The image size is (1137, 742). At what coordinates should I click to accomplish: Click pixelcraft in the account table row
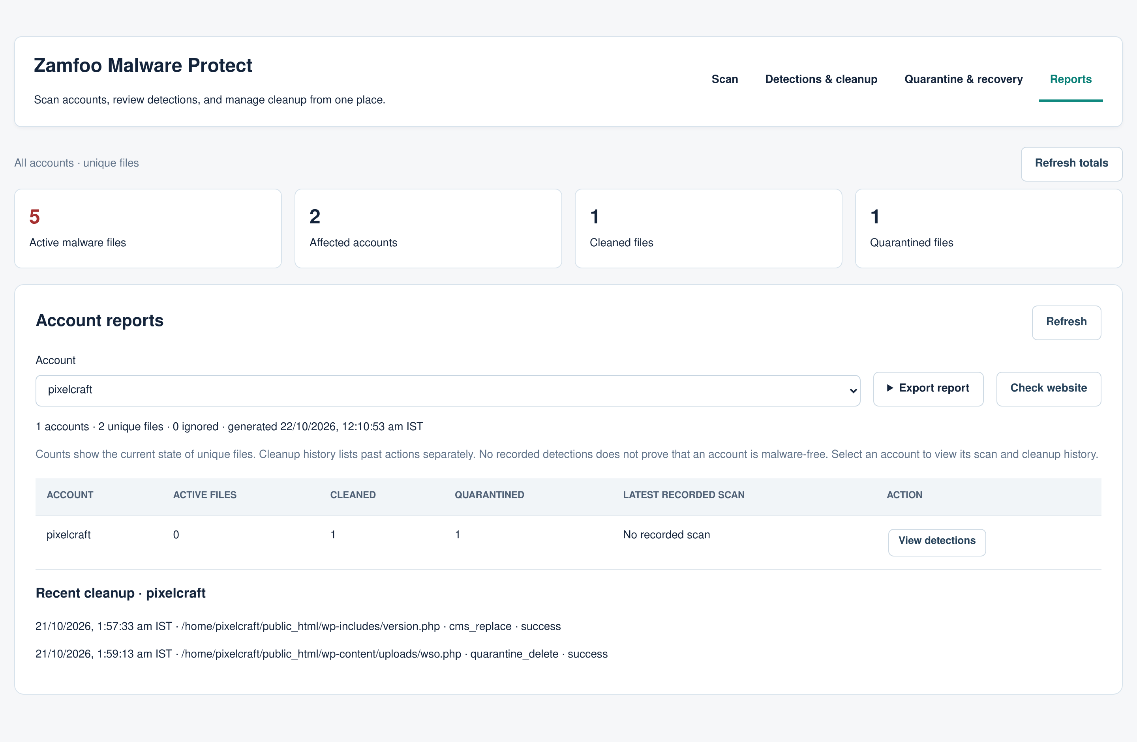[x=68, y=535]
